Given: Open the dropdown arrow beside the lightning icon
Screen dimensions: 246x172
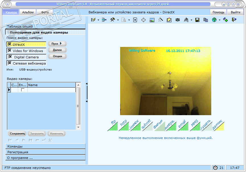Looking at the screenshot, I should (98, 20).
